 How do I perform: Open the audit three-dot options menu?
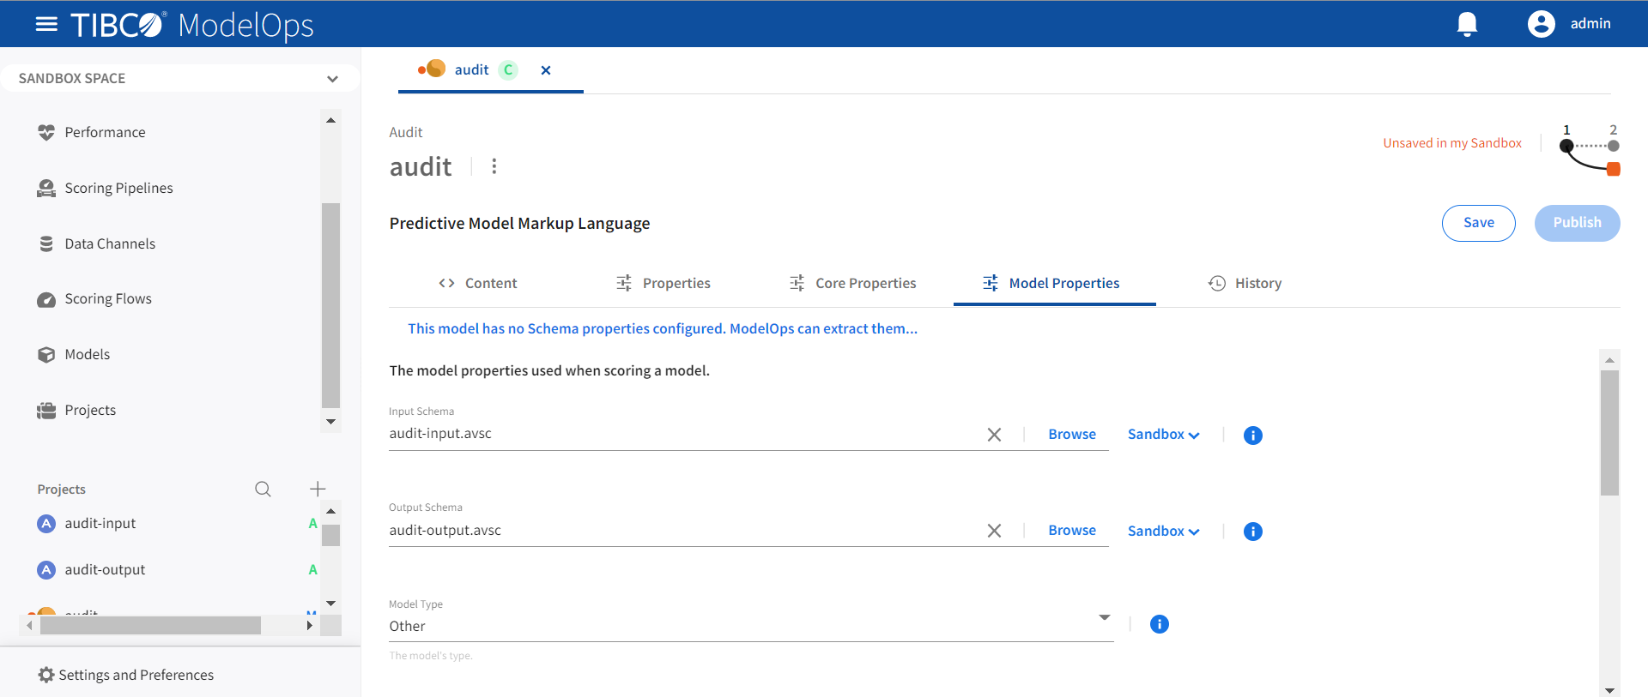tap(494, 166)
